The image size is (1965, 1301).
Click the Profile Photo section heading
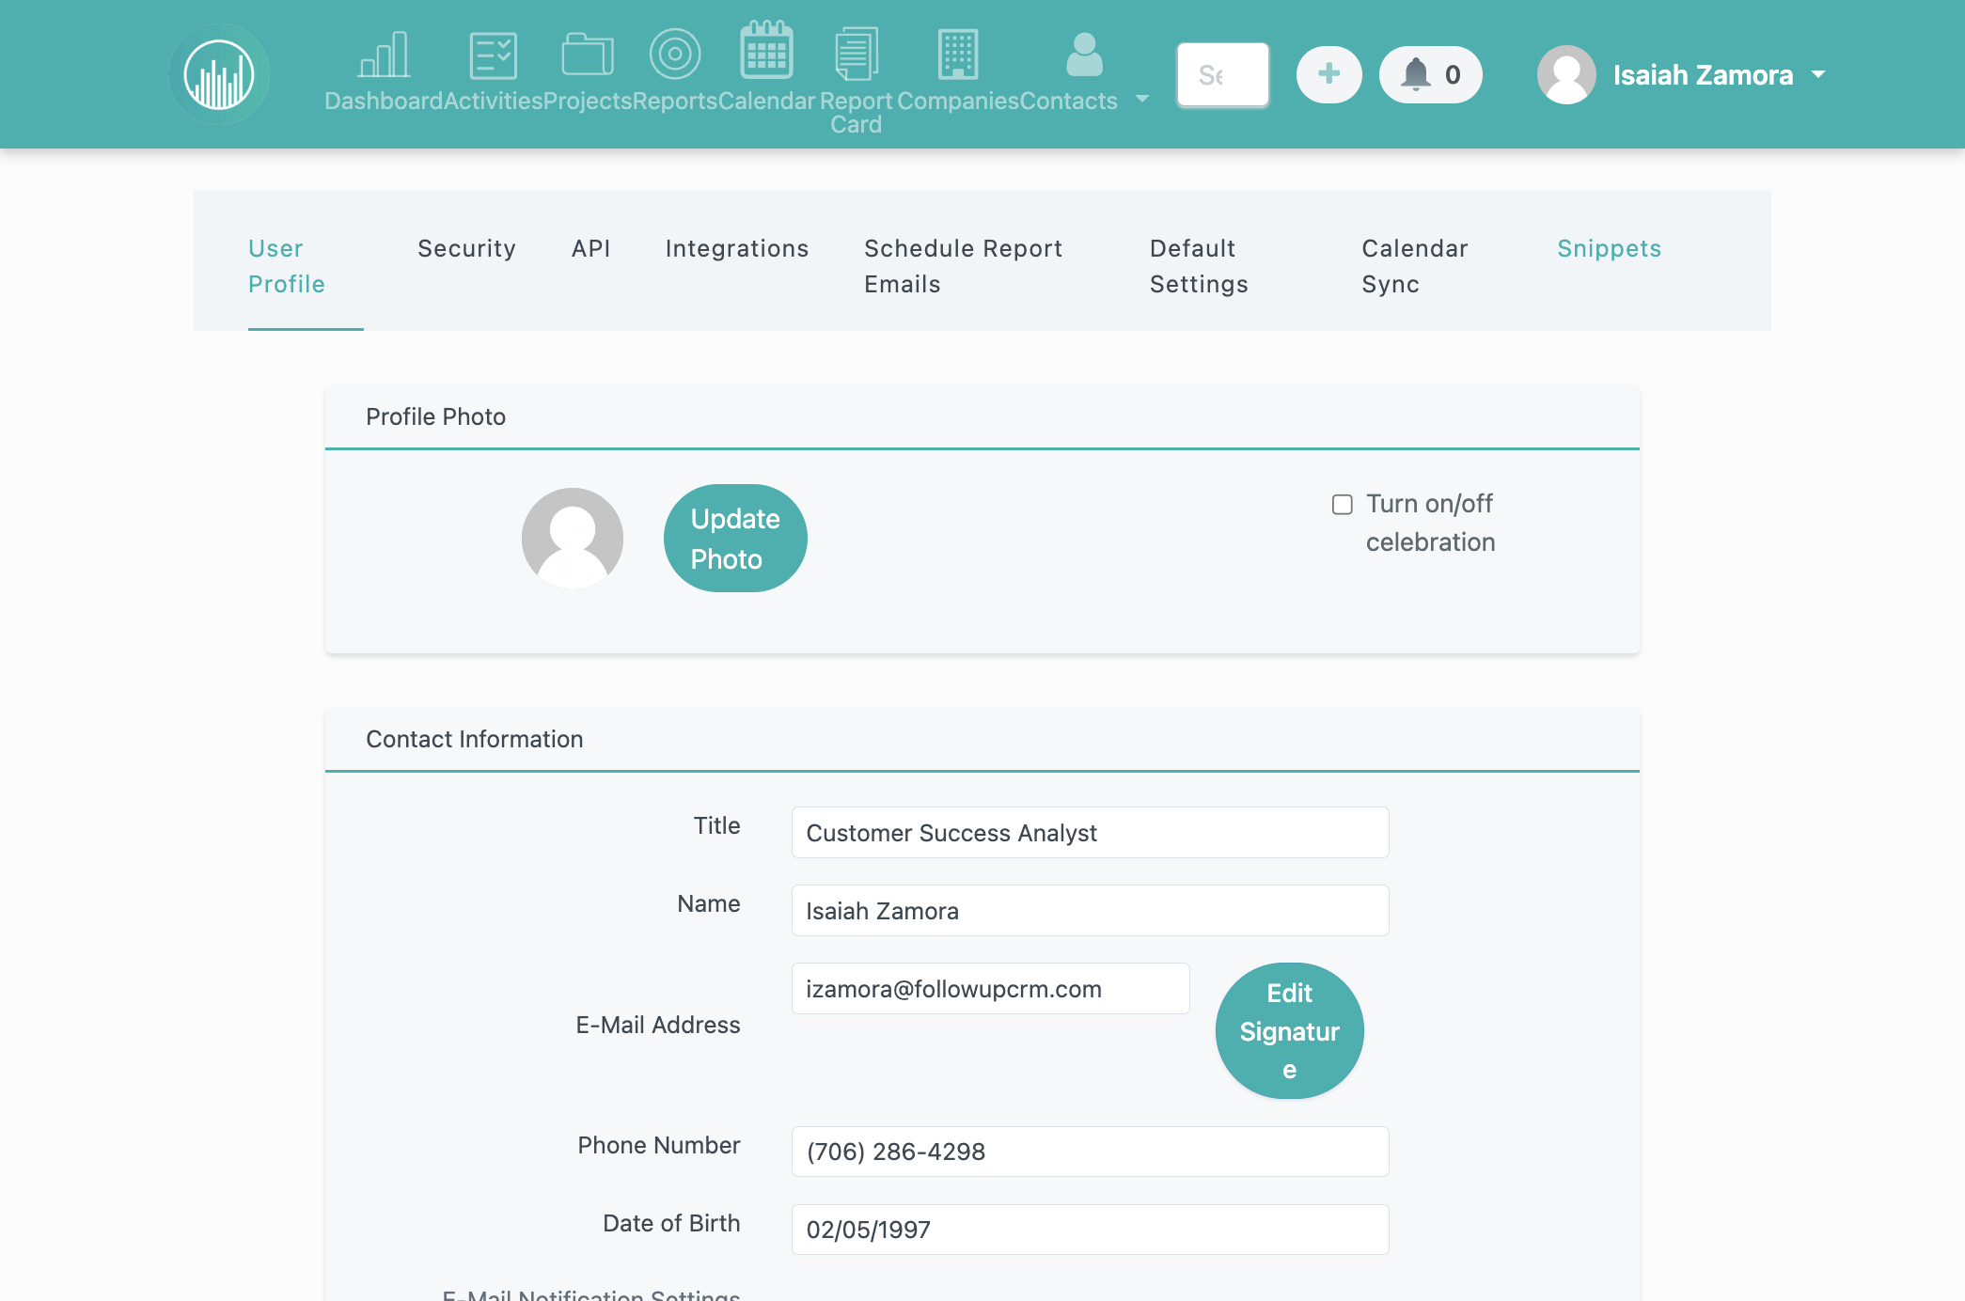435,416
